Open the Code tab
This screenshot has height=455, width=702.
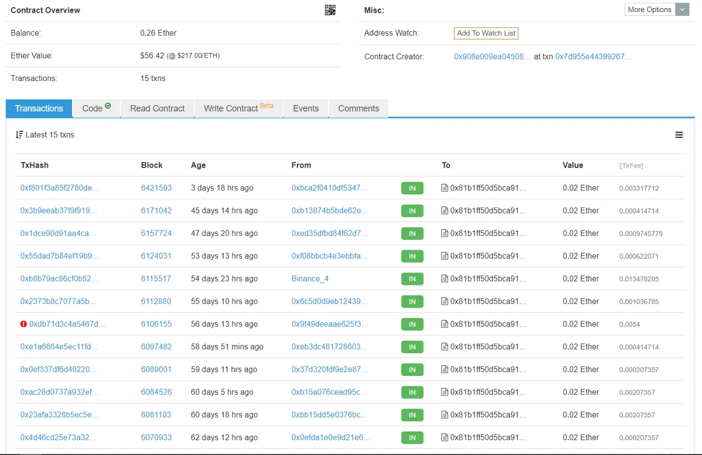coord(97,108)
